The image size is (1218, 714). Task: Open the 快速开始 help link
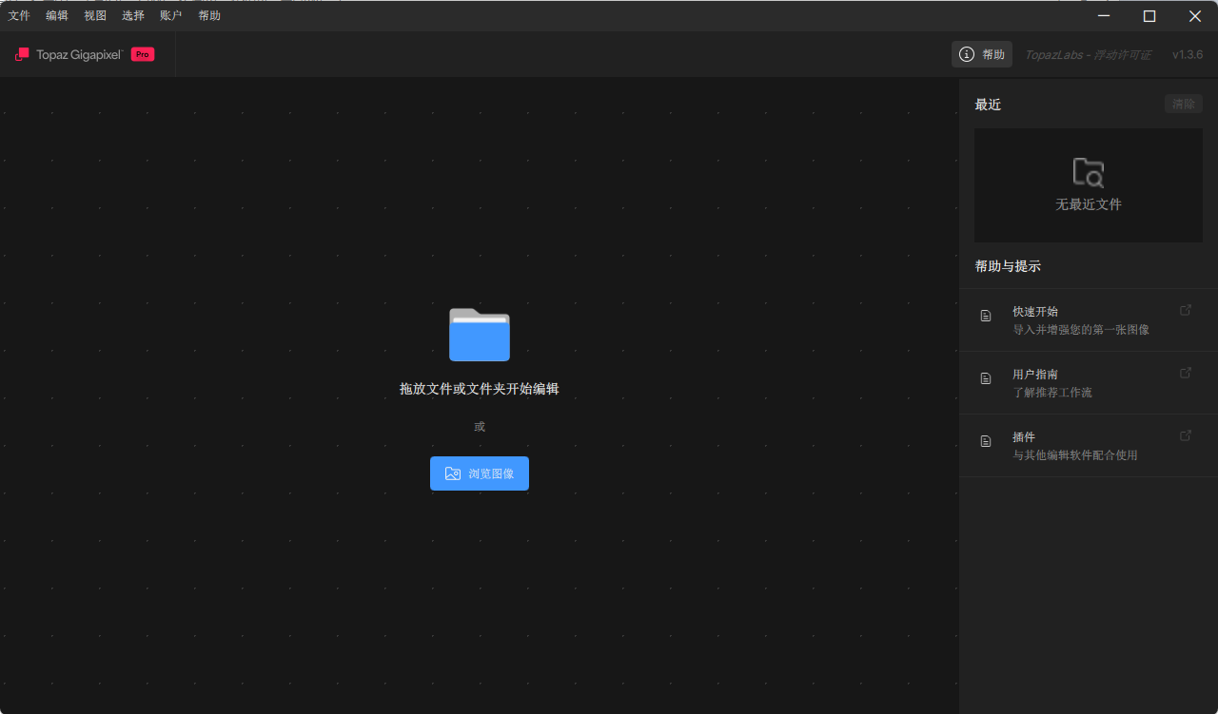1089,320
